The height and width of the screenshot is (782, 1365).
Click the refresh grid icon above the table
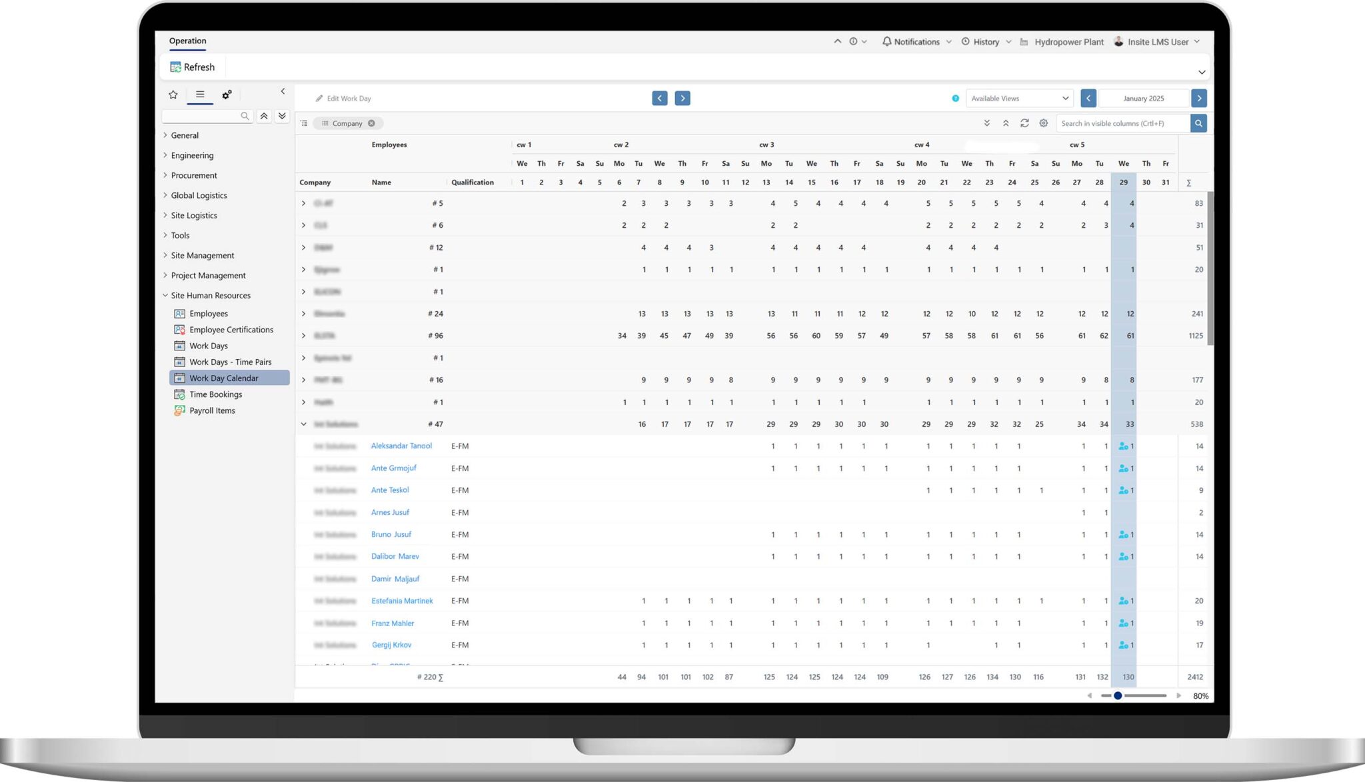point(1024,123)
